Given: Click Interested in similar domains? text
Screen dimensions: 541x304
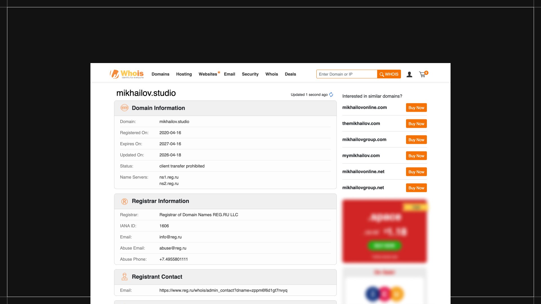Looking at the screenshot, I should coord(372,96).
